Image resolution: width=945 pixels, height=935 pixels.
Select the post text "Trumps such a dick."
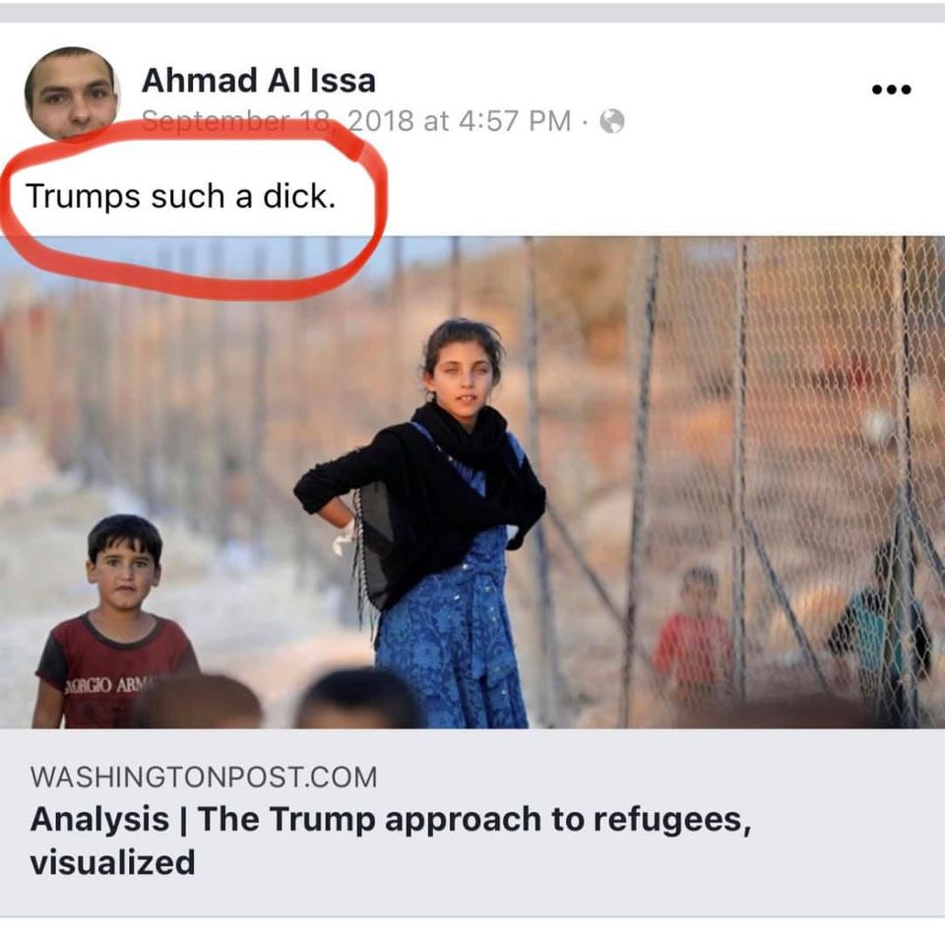click(180, 197)
